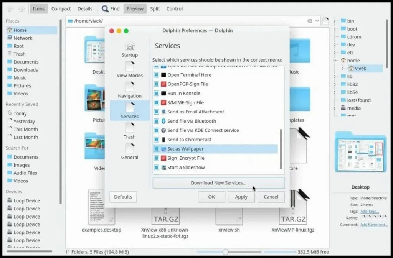
Task: Open the View Modes settings page
Action: 130,69
